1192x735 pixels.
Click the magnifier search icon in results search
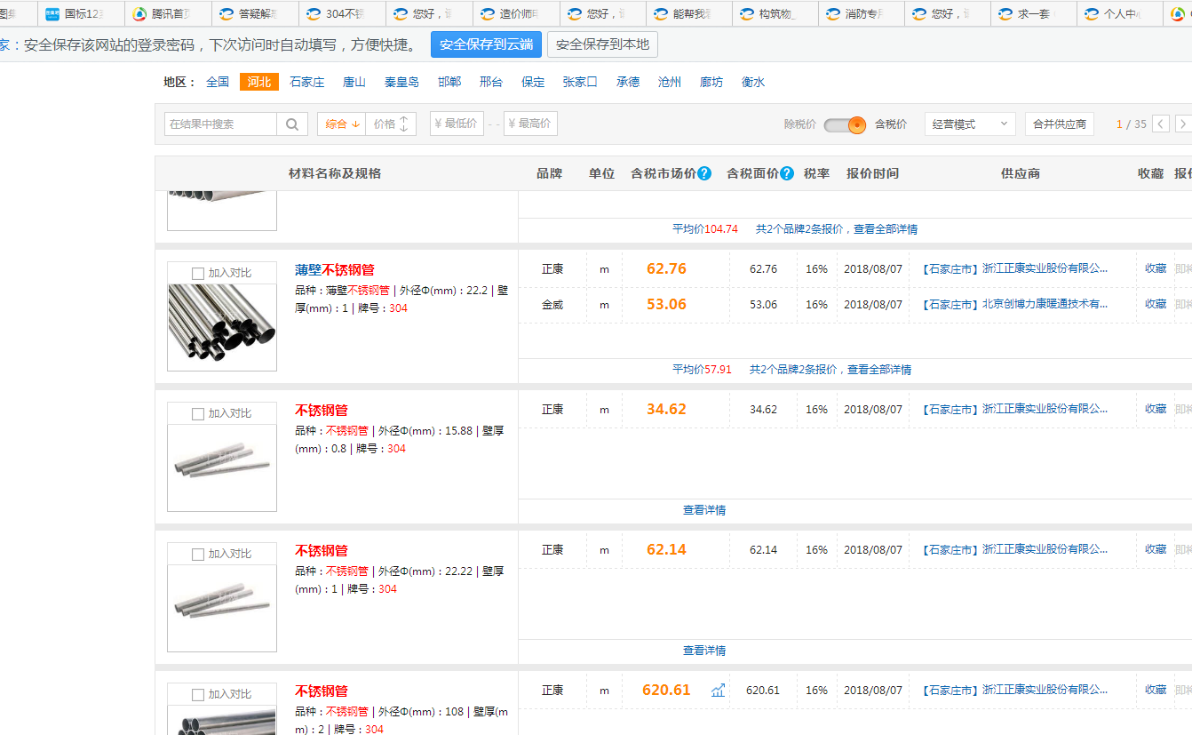click(292, 124)
